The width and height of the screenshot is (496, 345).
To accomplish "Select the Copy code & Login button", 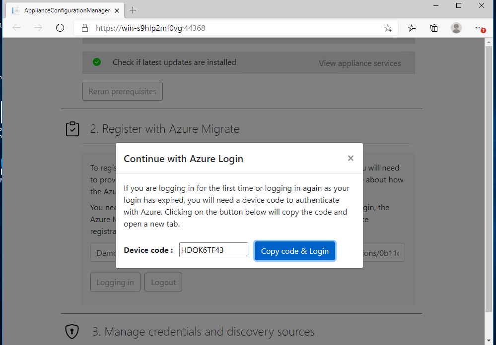I will [x=295, y=251].
